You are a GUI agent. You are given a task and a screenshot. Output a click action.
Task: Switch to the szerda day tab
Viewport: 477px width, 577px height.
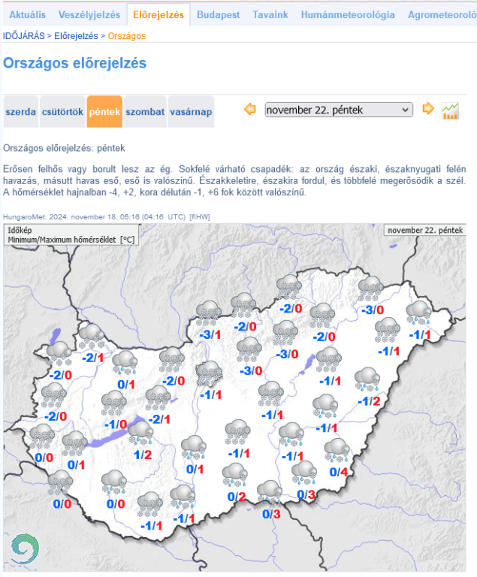click(x=21, y=112)
